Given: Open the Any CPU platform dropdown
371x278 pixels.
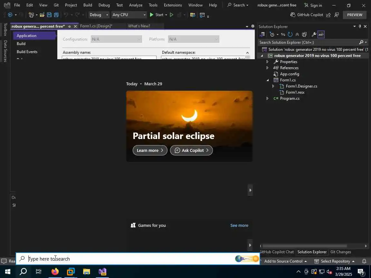Looking at the screenshot, I should tap(129, 15).
